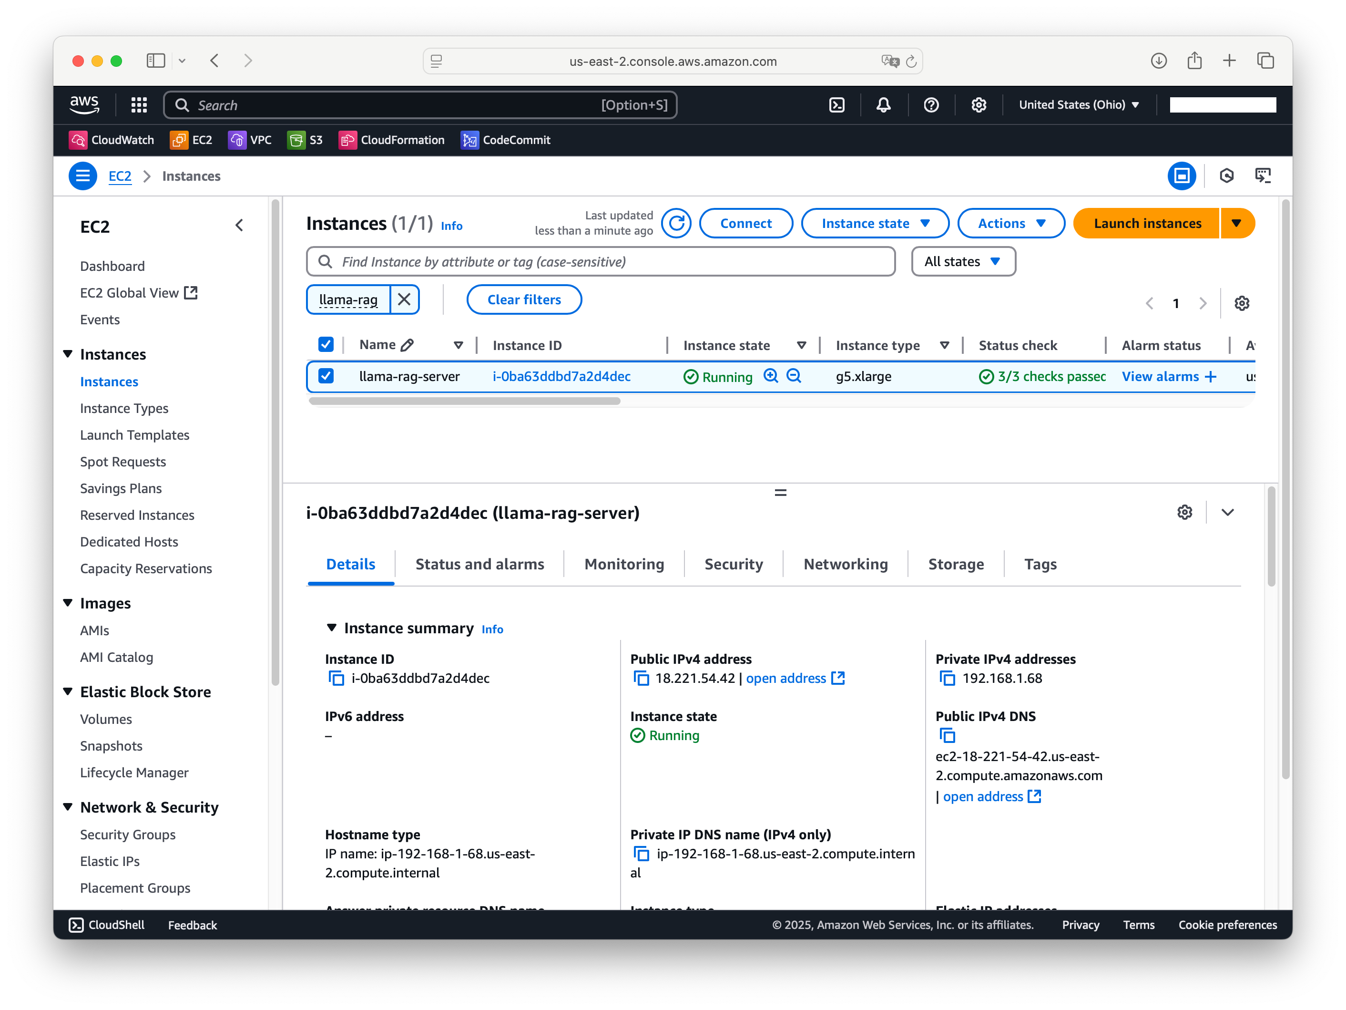
Task: Click the split panel resize handle
Action: click(780, 492)
